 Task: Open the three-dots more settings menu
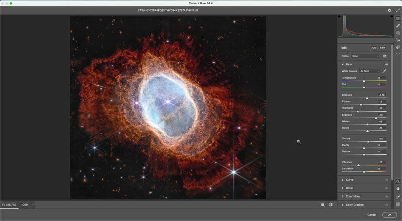coord(398,53)
